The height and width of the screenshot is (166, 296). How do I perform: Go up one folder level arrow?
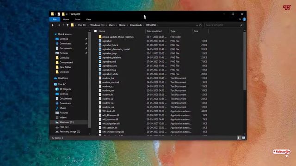click(68, 25)
